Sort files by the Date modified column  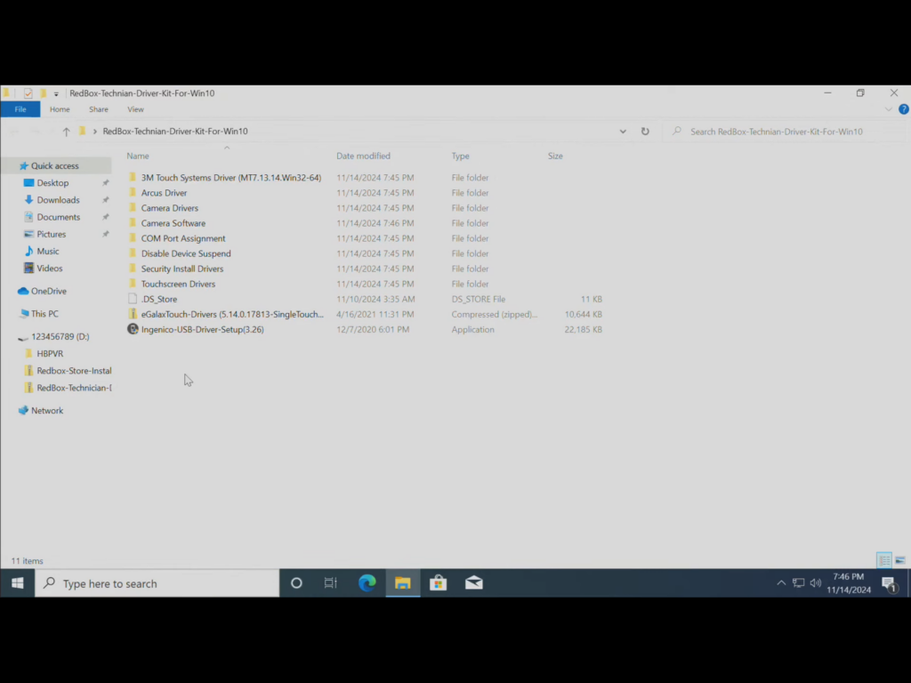point(363,157)
